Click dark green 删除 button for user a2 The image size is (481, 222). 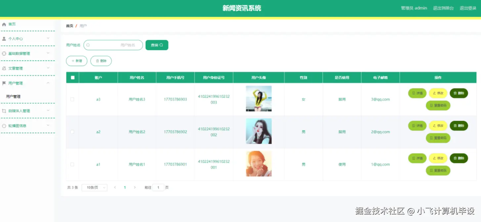click(459, 126)
